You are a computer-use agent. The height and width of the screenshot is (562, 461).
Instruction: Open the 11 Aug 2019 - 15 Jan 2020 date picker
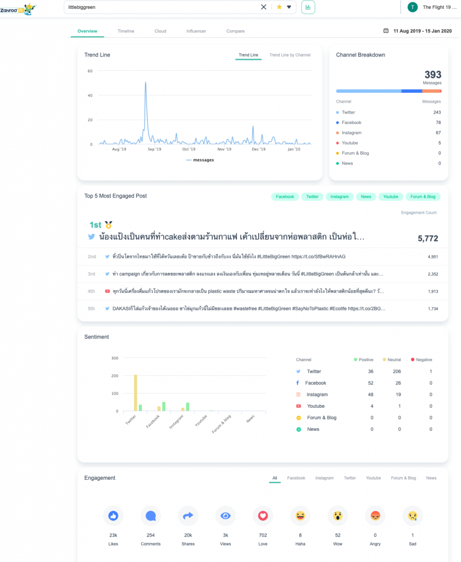coord(422,31)
